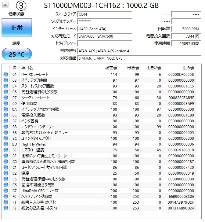Select the status dot for ヘッドフライング時間
205x222 pixels.
(x=6, y=196)
